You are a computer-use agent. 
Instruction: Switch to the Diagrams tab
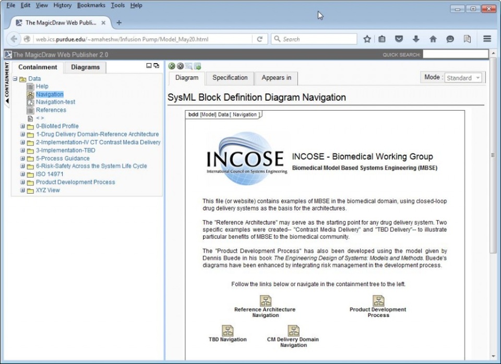click(85, 67)
